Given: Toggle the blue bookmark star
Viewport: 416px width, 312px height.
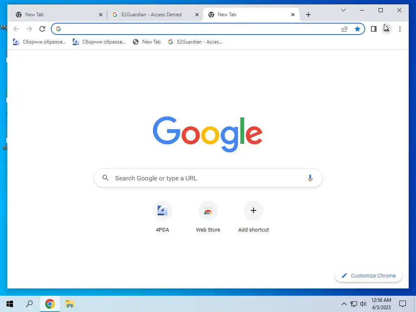Looking at the screenshot, I should 357,29.
